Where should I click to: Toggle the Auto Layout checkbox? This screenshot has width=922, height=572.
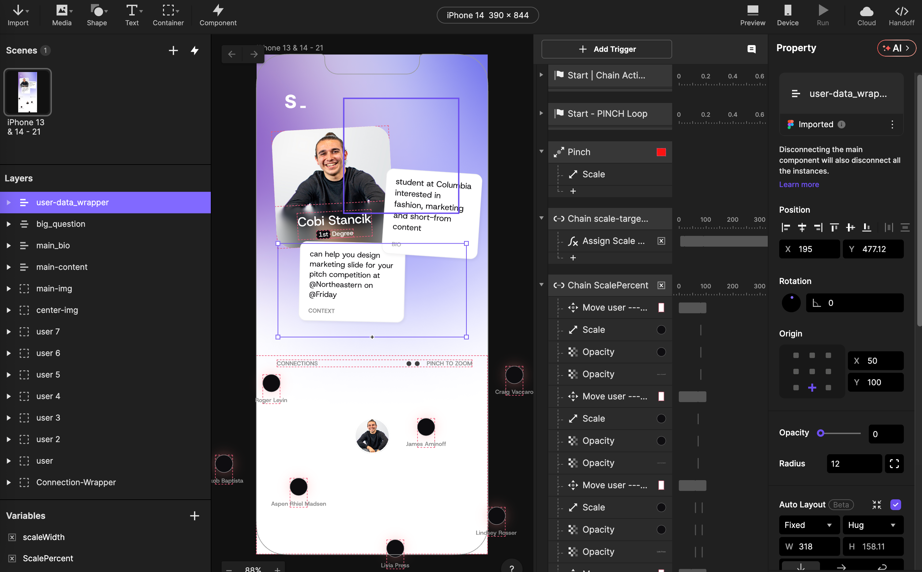[x=895, y=504]
